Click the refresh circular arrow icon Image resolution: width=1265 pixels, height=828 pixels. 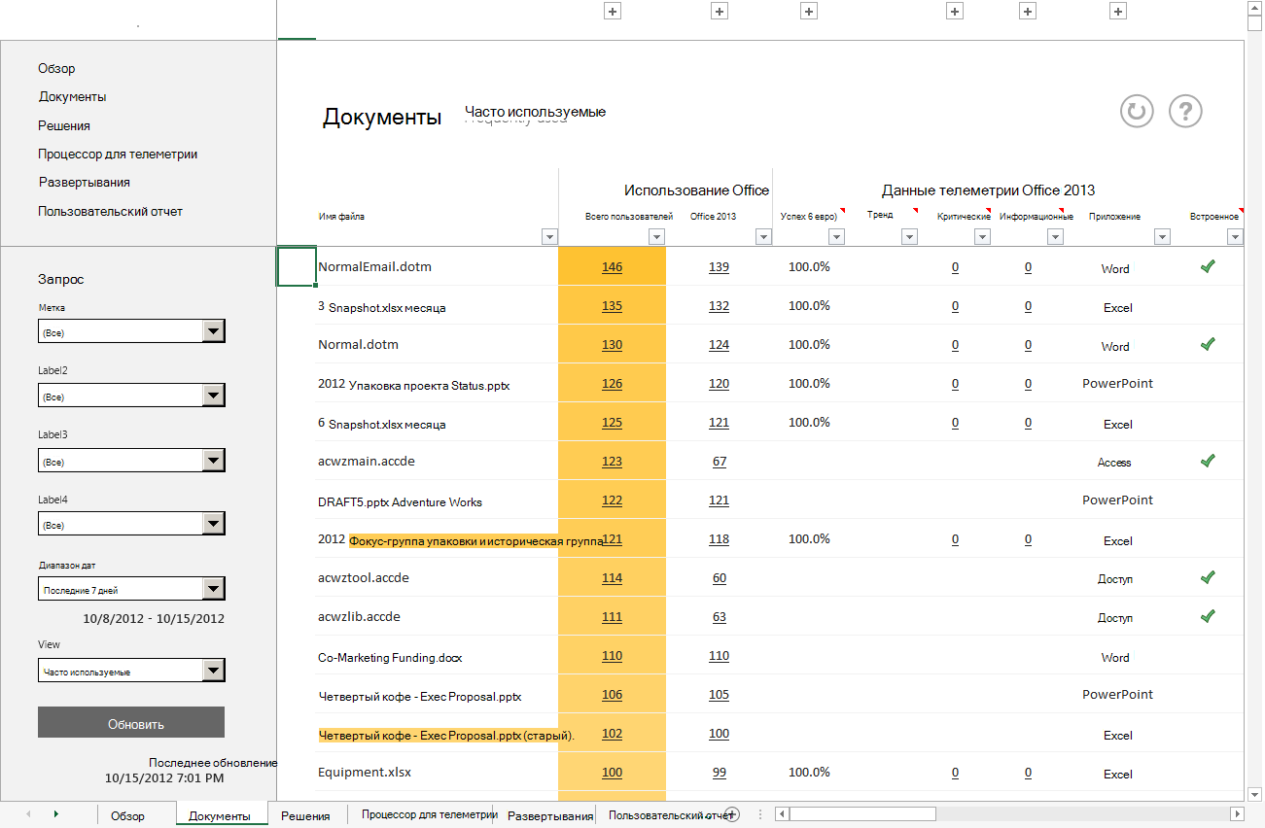click(x=1136, y=111)
